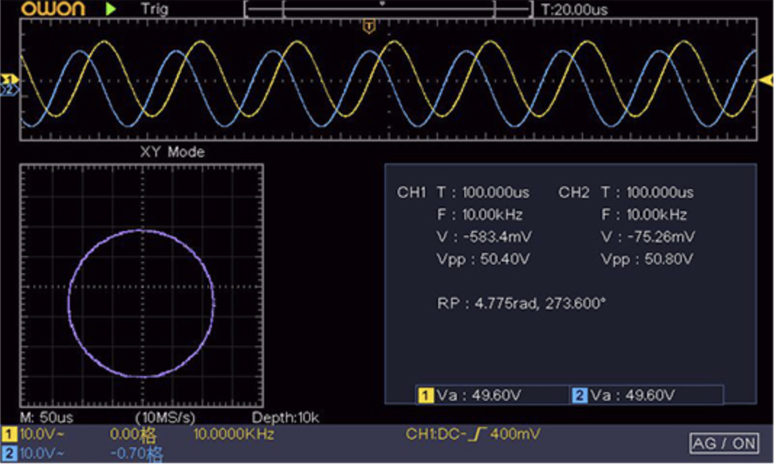Viewport: 774px width, 466px height.
Task: Click the yellow badge beside Va 49.60V
Action: tap(425, 395)
